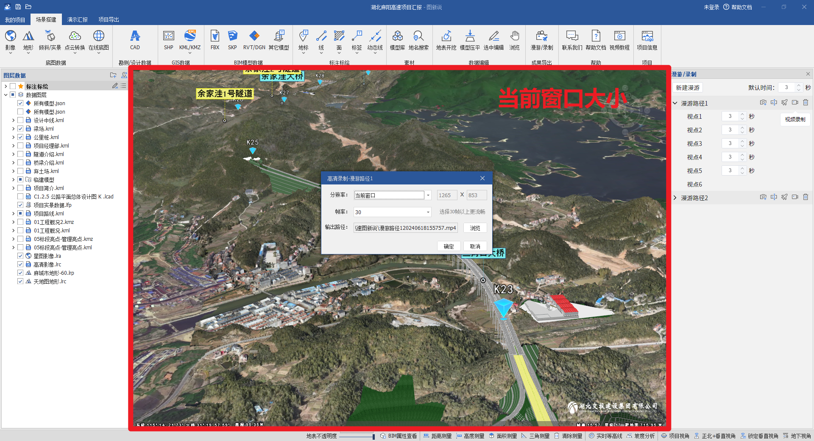Enable the 设计中线.kml layer checkbox
This screenshot has height=441, width=814.
20,120
